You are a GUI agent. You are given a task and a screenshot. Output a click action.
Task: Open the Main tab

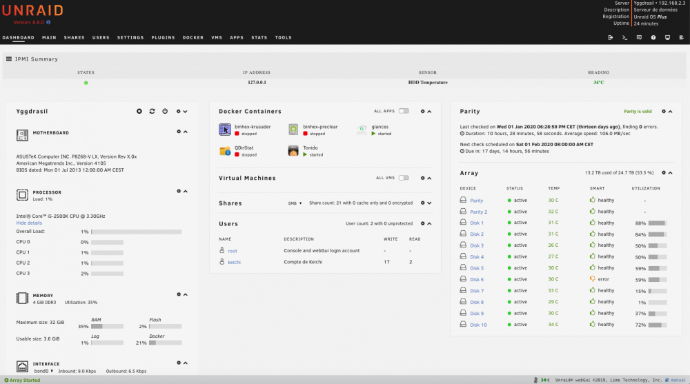[x=49, y=37]
